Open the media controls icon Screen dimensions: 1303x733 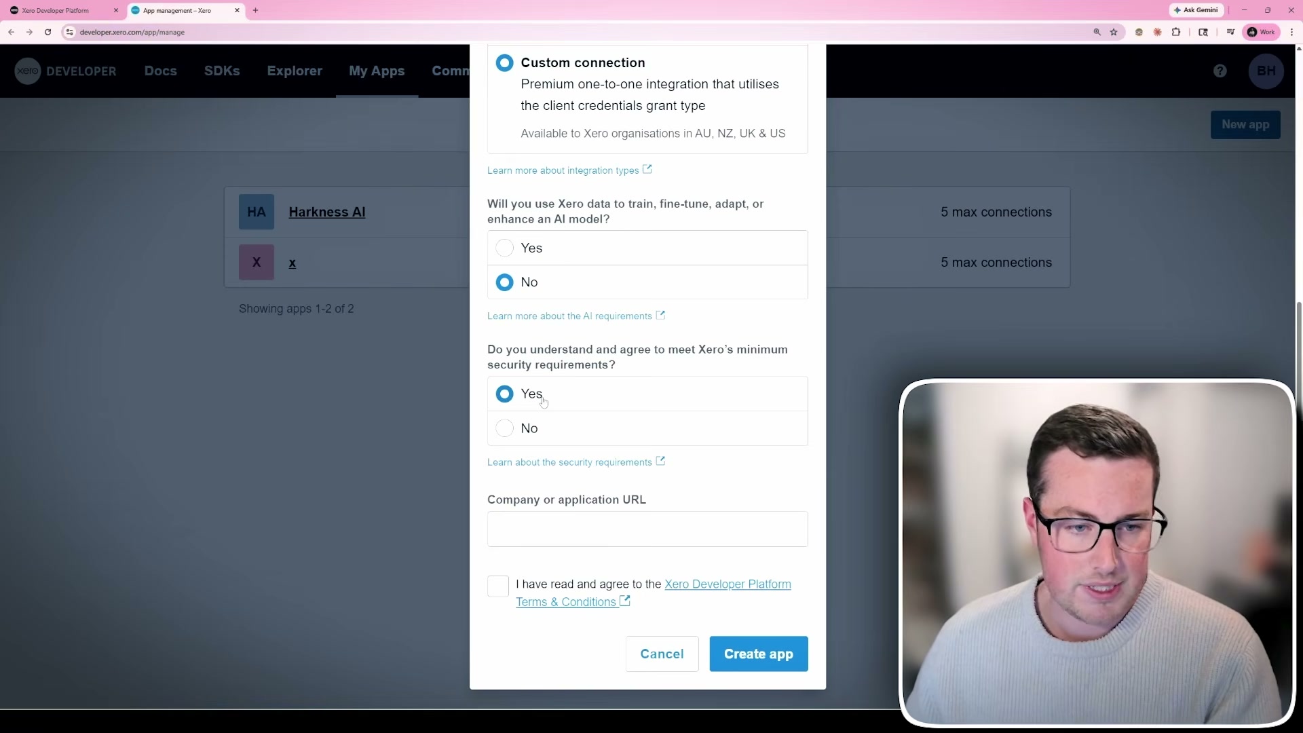point(1230,32)
